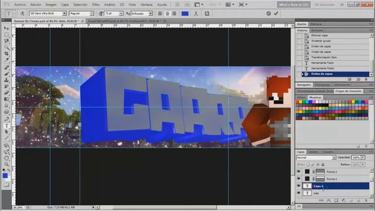Viewport: 375px width, 211px height.
Task: Select the Hand tool
Action: click(x=6, y=158)
